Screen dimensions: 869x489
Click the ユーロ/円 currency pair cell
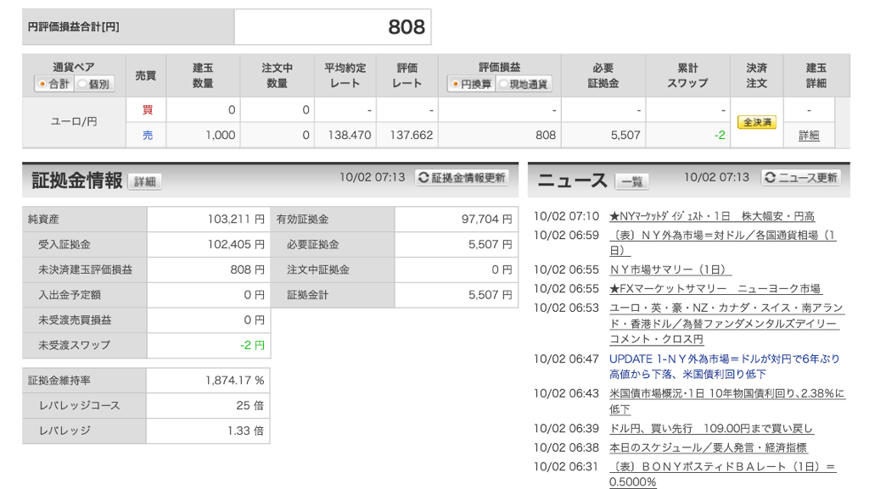74,122
